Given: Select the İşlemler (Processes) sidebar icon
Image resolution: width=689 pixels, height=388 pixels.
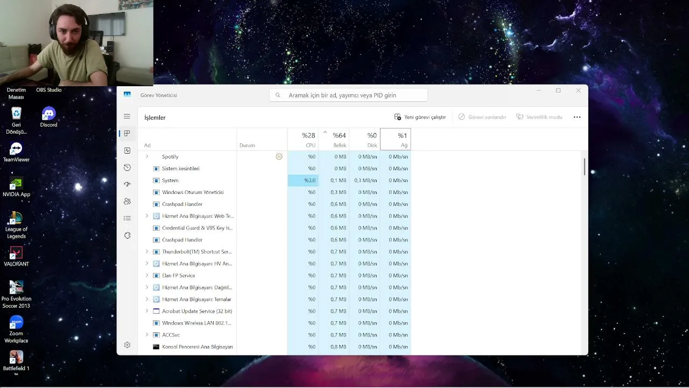Looking at the screenshot, I should click(x=127, y=133).
